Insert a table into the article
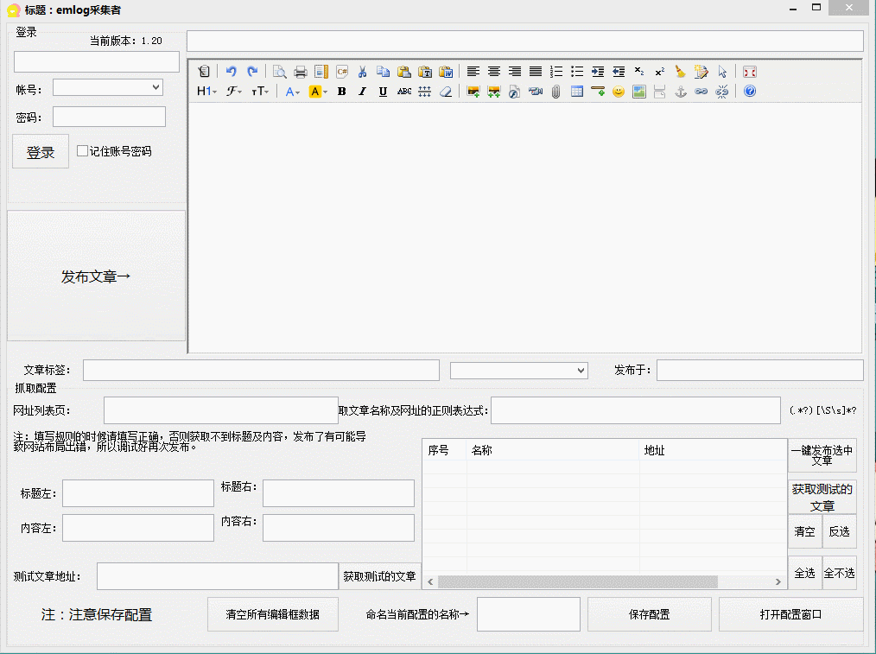The width and height of the screenshot is (876, 654). pos(576,92)
